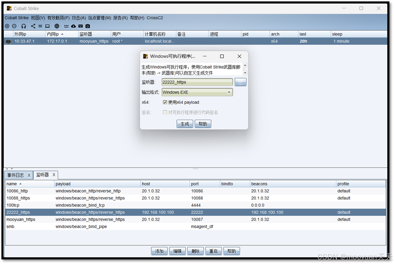Screen dimensions: 394x264
Task: Open credentials via the dots-line icon
Action: point(66,26)
